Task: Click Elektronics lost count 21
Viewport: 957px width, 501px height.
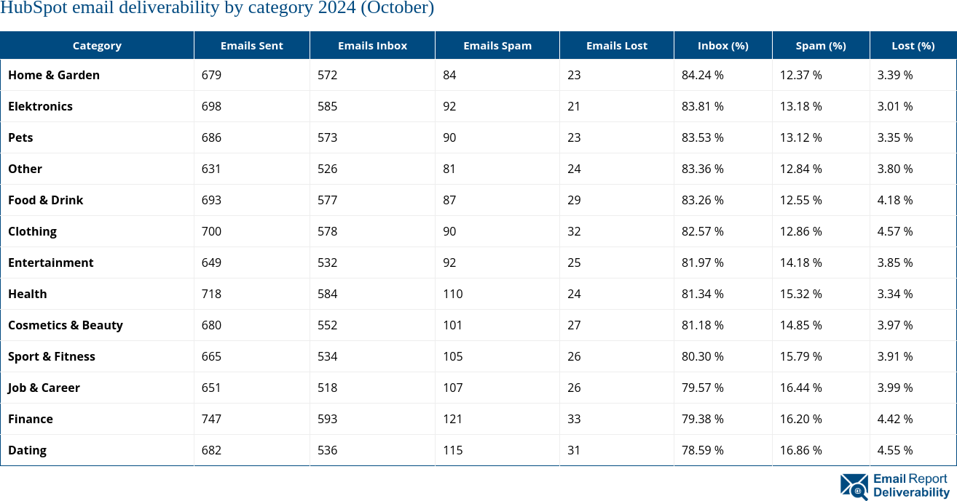Action: (574, 106)
